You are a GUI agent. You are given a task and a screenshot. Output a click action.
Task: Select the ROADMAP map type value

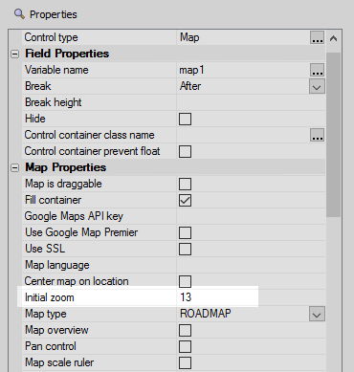point(206,314)
